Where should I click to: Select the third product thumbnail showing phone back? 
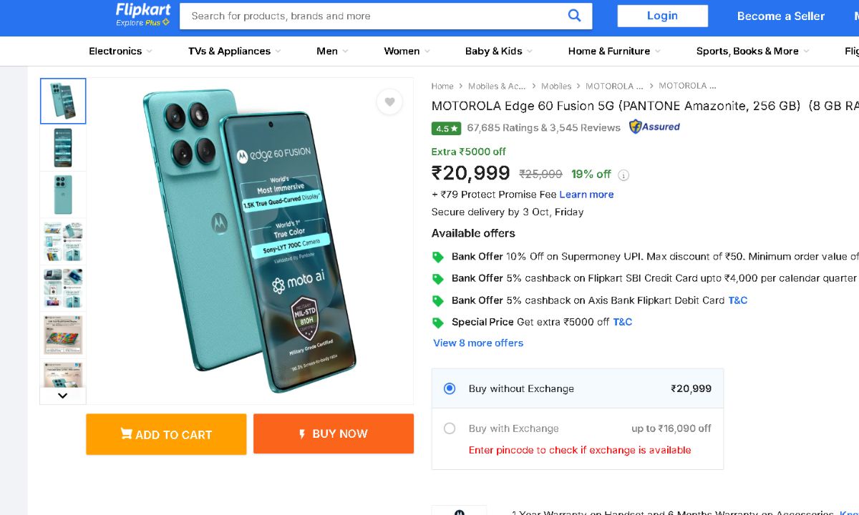click(x=63, y=195)
